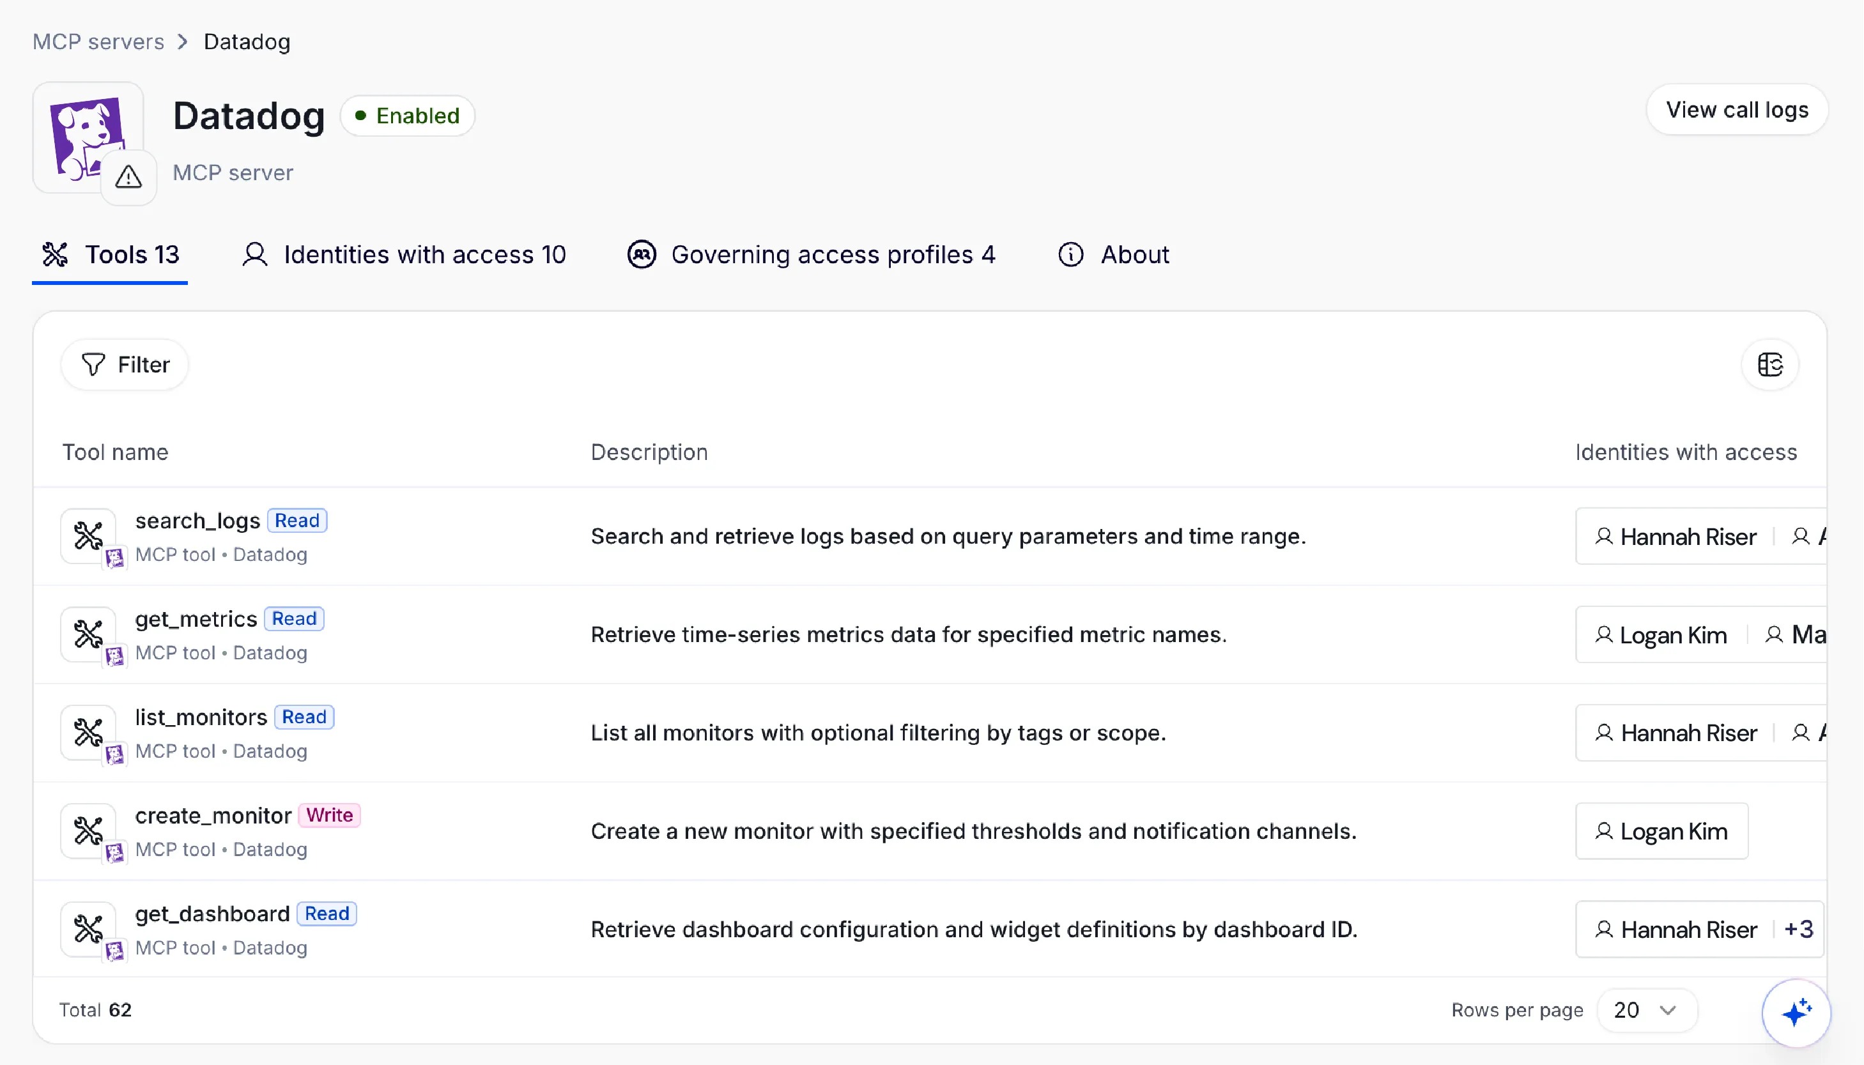Screen dimensions: 1864x1065
Task: Go to MCP servers breadcrumb
Action: tap(98, 42)
